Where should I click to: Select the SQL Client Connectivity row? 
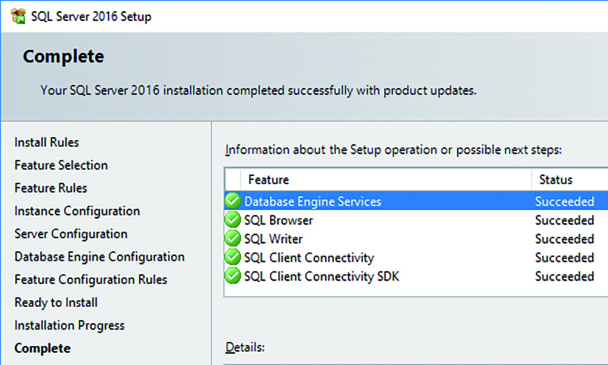(416, 257)
